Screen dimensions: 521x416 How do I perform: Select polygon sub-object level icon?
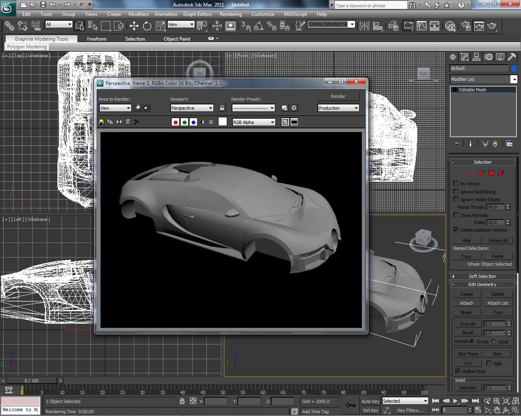[491, 173]
